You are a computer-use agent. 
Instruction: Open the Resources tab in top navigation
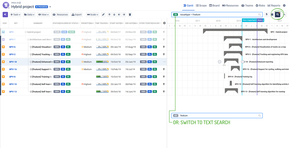(x=230, y=6)
